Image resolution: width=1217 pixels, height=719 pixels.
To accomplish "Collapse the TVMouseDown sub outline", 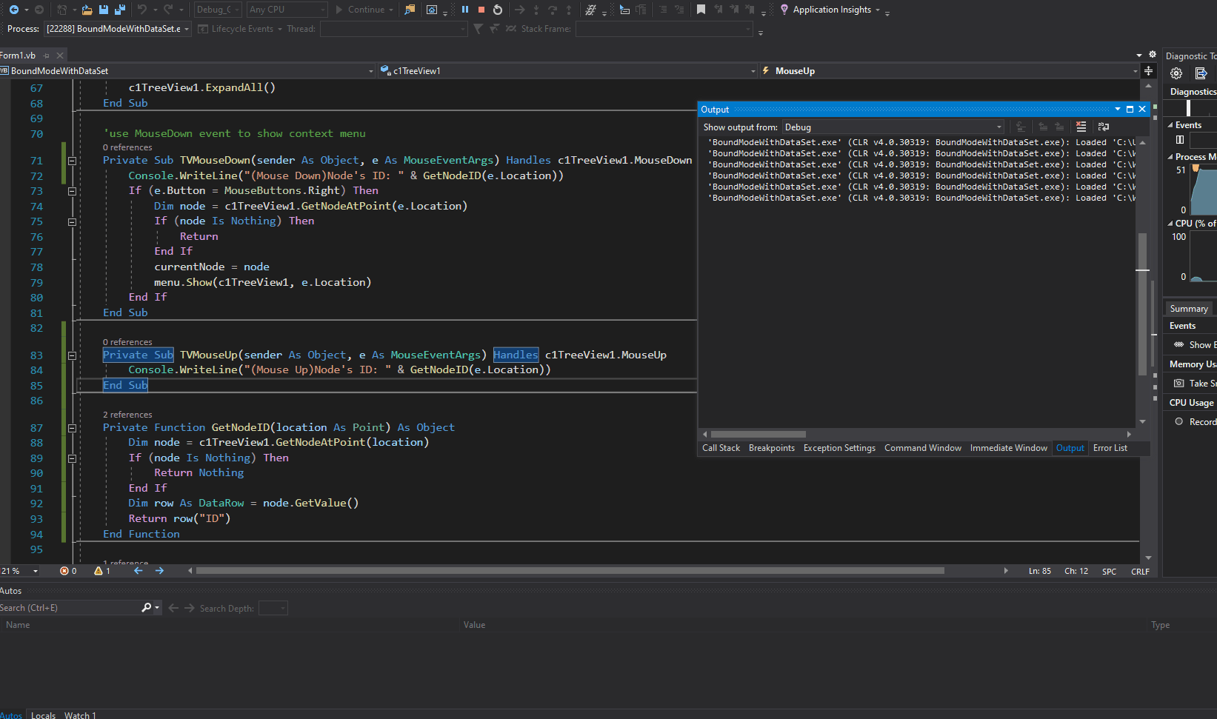I will coord(72,161).
